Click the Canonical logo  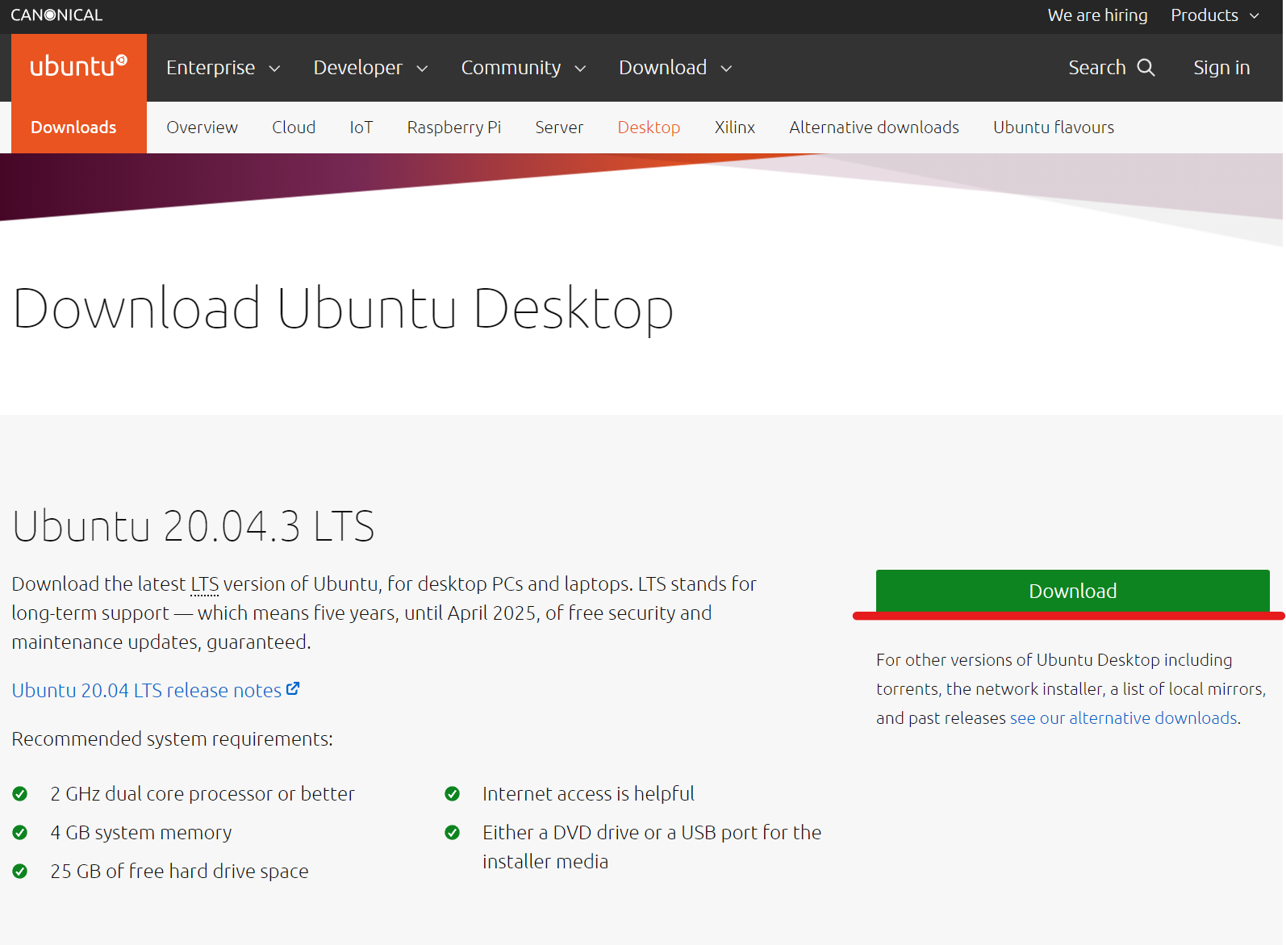(x=56, y=15)
